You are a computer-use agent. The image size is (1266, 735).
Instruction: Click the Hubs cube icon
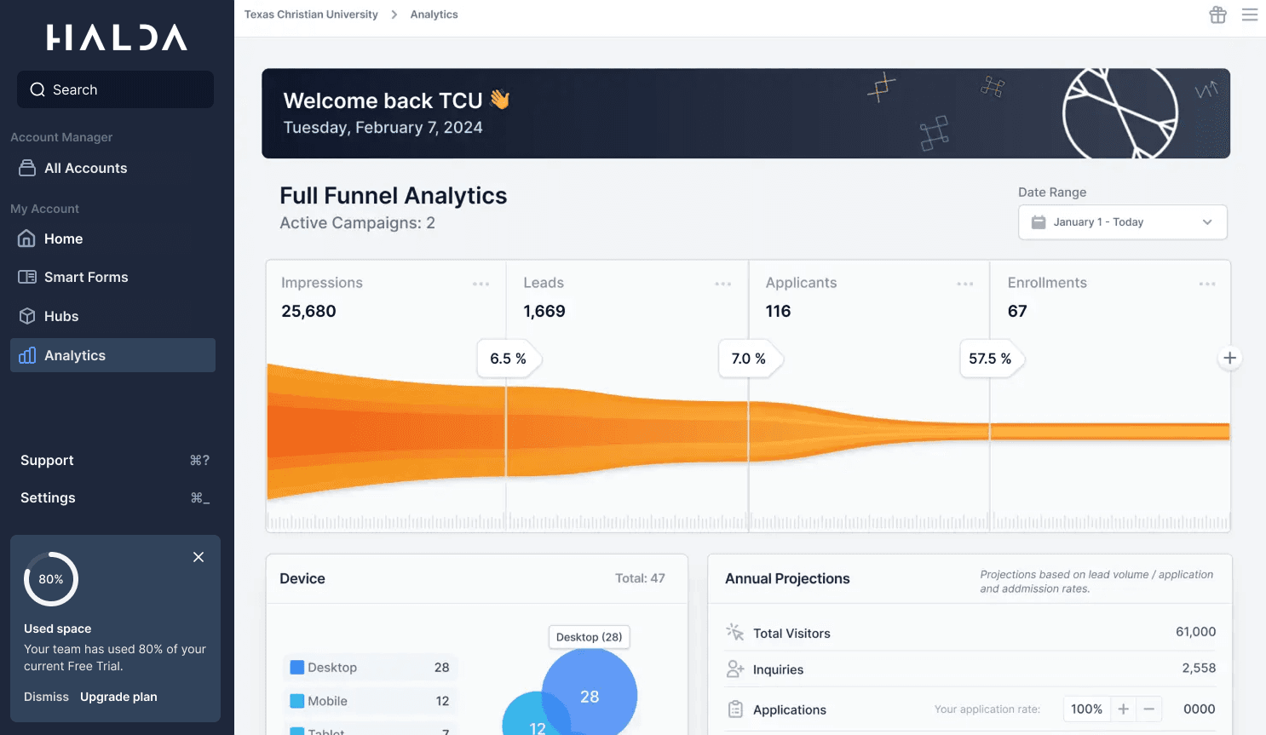tap(27, 316)
